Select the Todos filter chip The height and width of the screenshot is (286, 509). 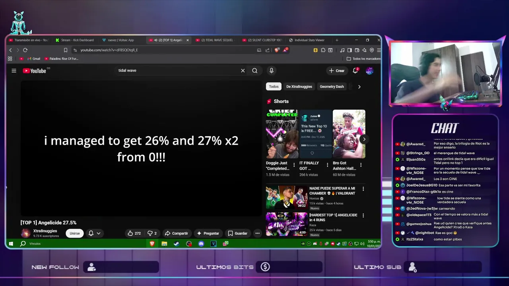274,87
